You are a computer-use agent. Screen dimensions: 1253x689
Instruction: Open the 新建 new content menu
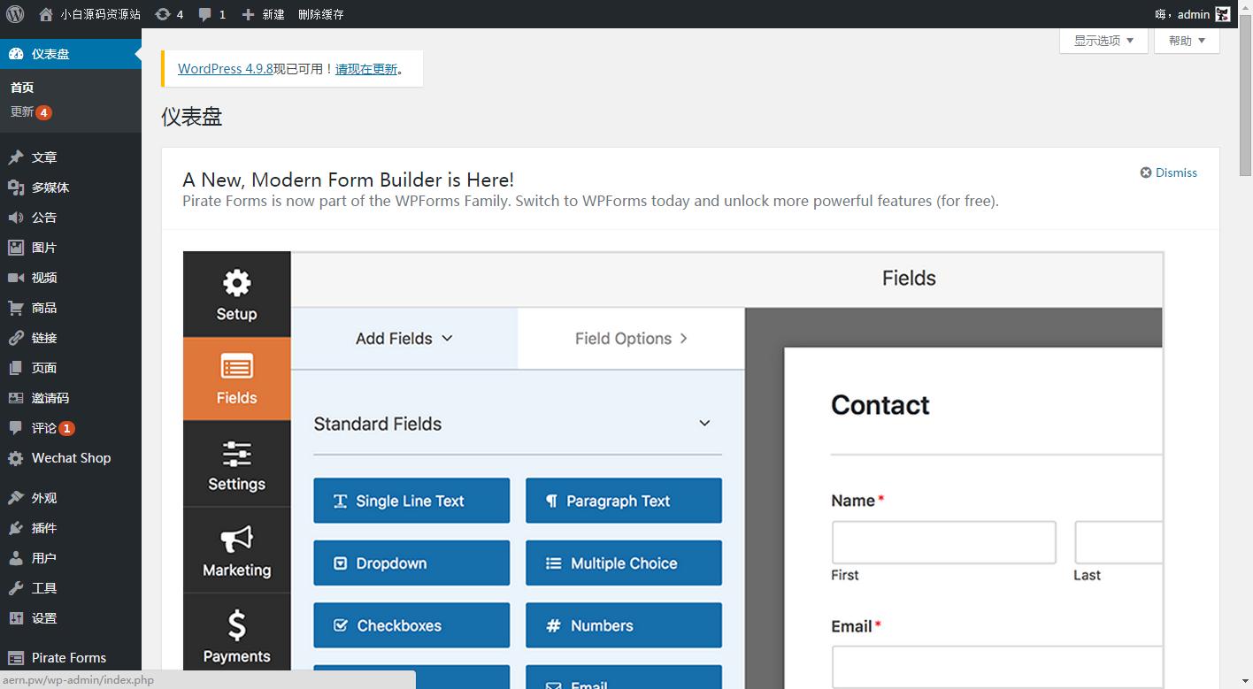tap(264, 14)
